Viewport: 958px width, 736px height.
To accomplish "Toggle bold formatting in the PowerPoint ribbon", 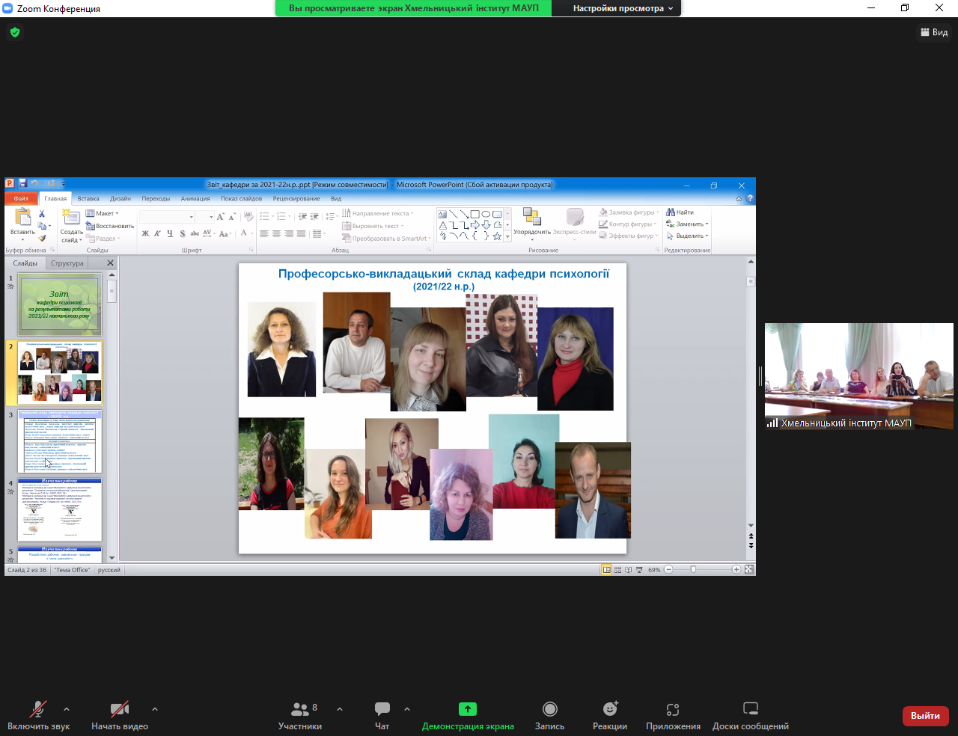I will (145, 234).
